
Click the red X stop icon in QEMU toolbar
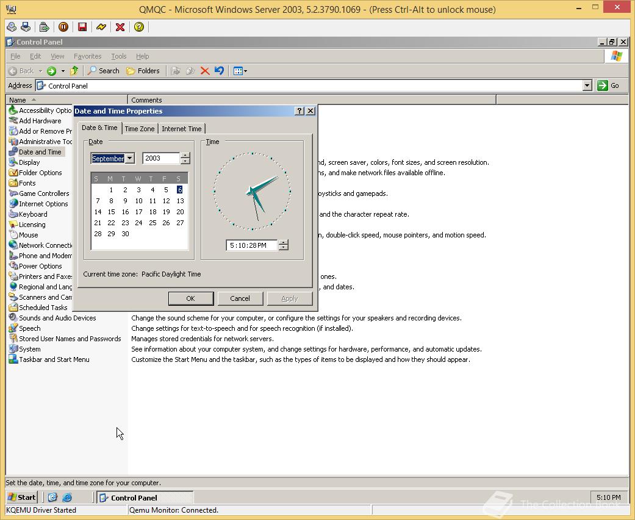[120, 27]
